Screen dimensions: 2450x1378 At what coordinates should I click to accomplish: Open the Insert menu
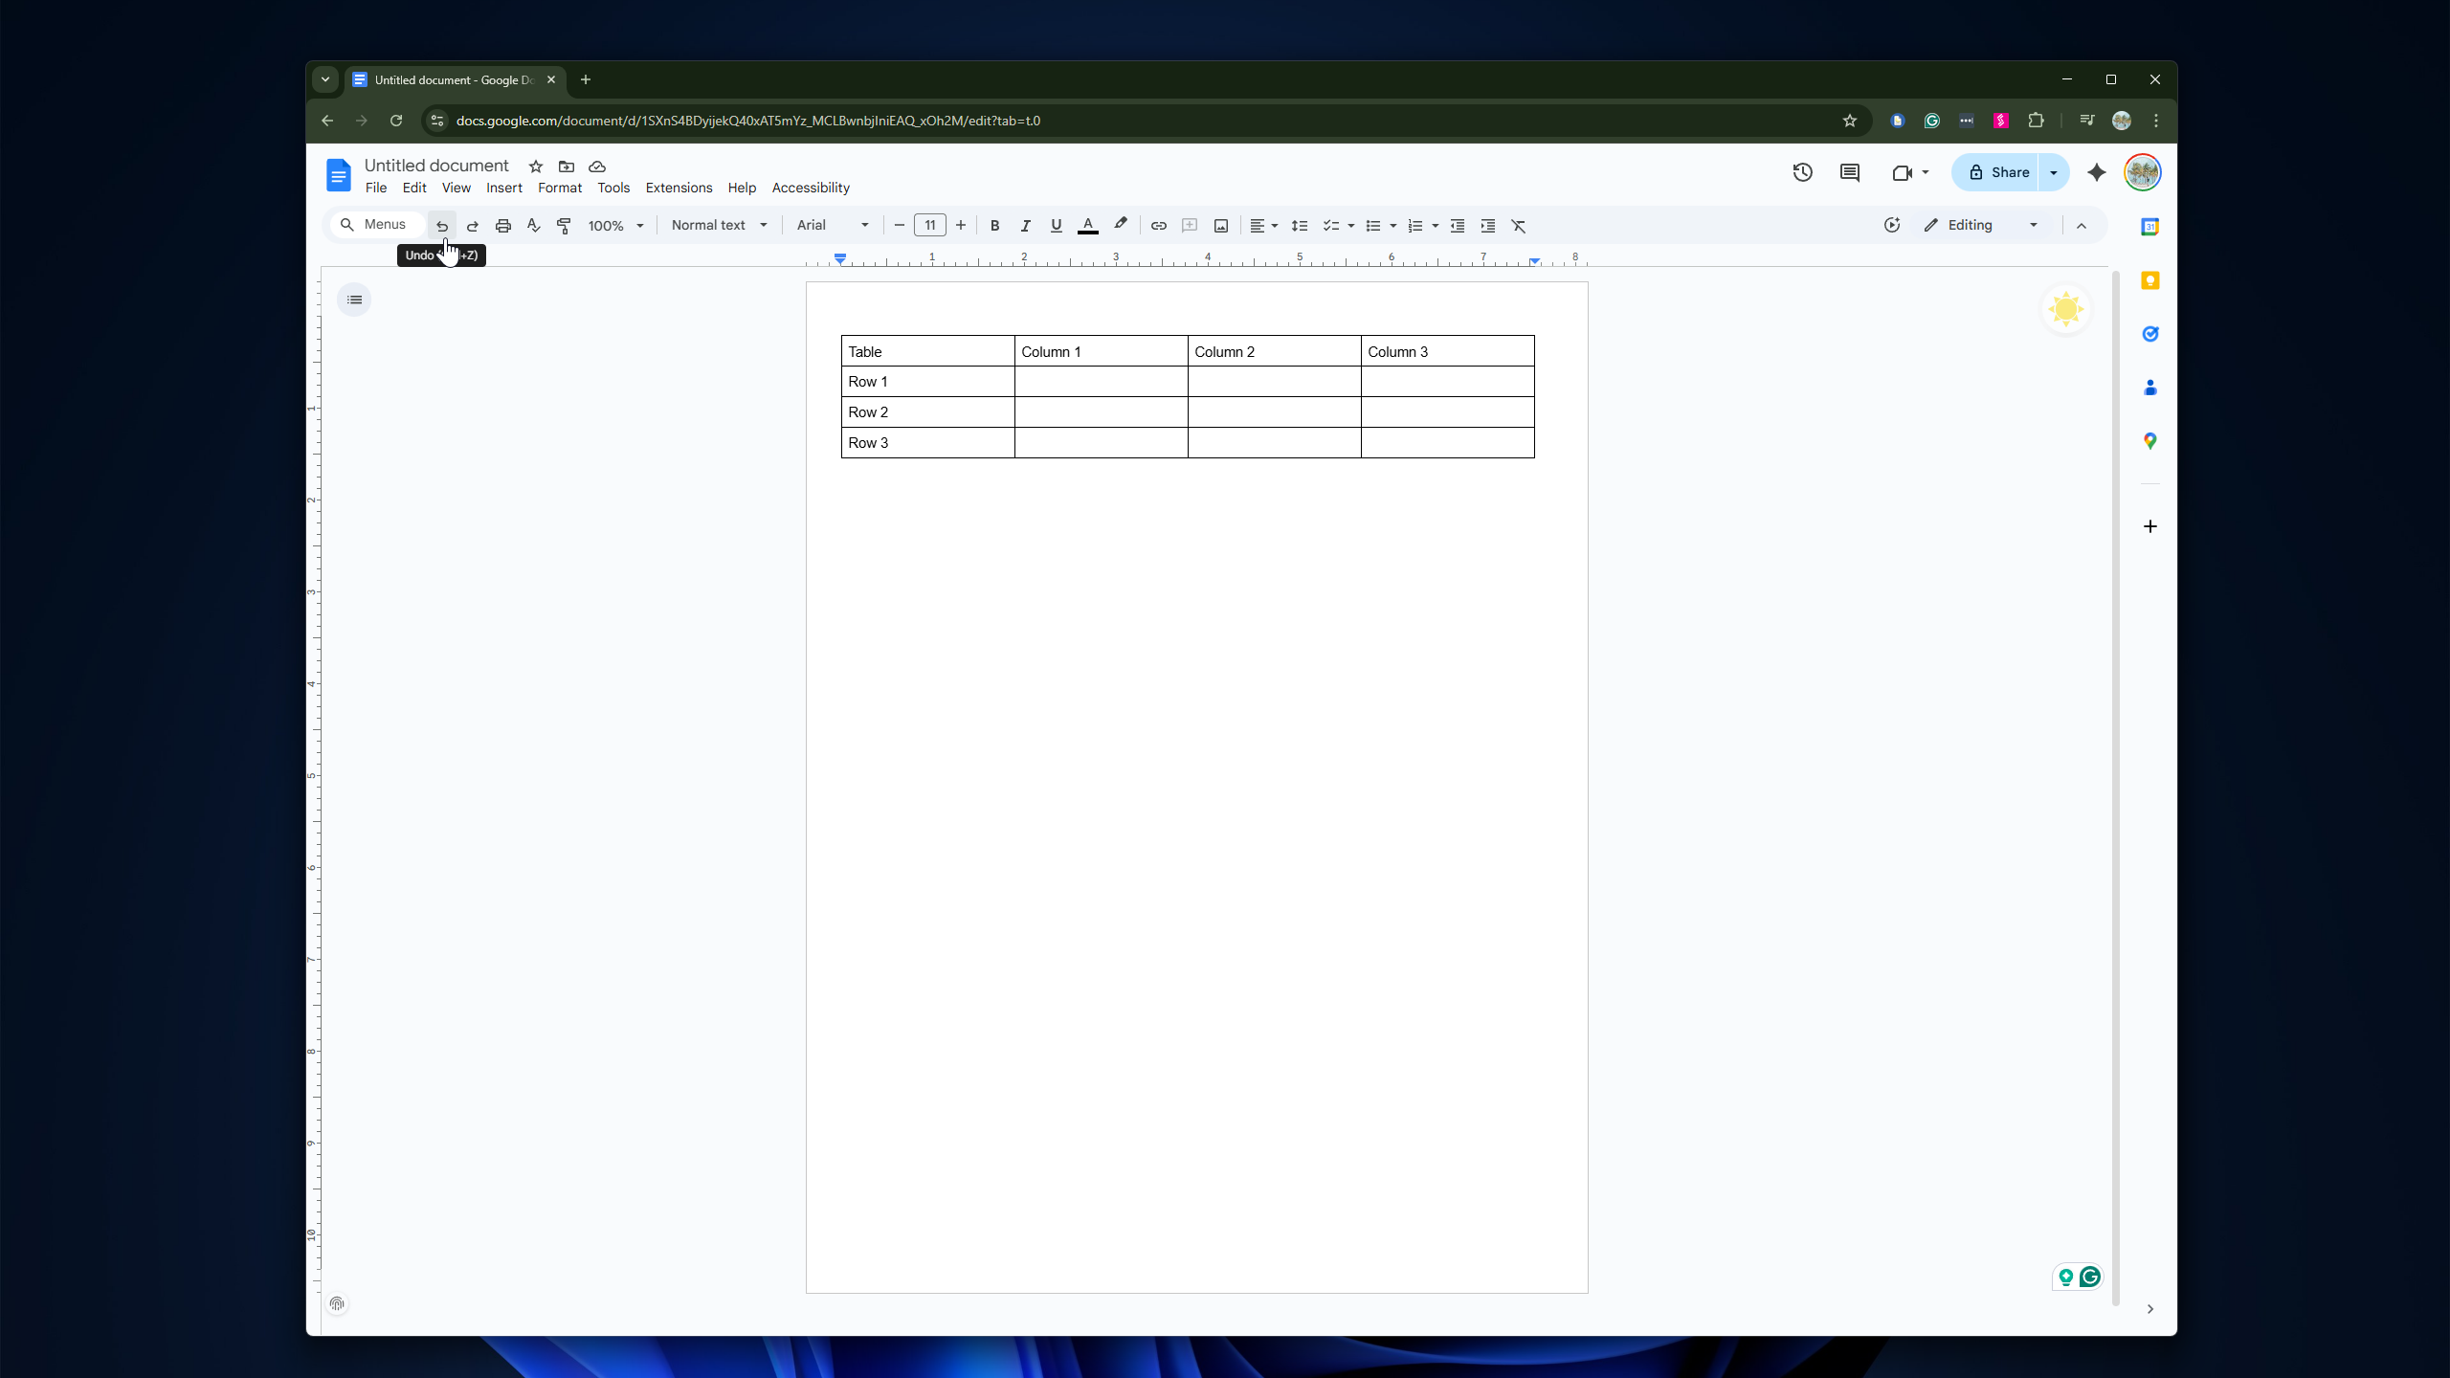[x=503, y=188]
